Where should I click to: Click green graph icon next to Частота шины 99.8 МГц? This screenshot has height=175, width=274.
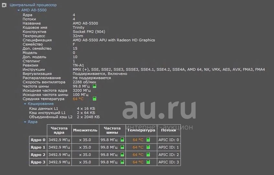coord(94,86)
